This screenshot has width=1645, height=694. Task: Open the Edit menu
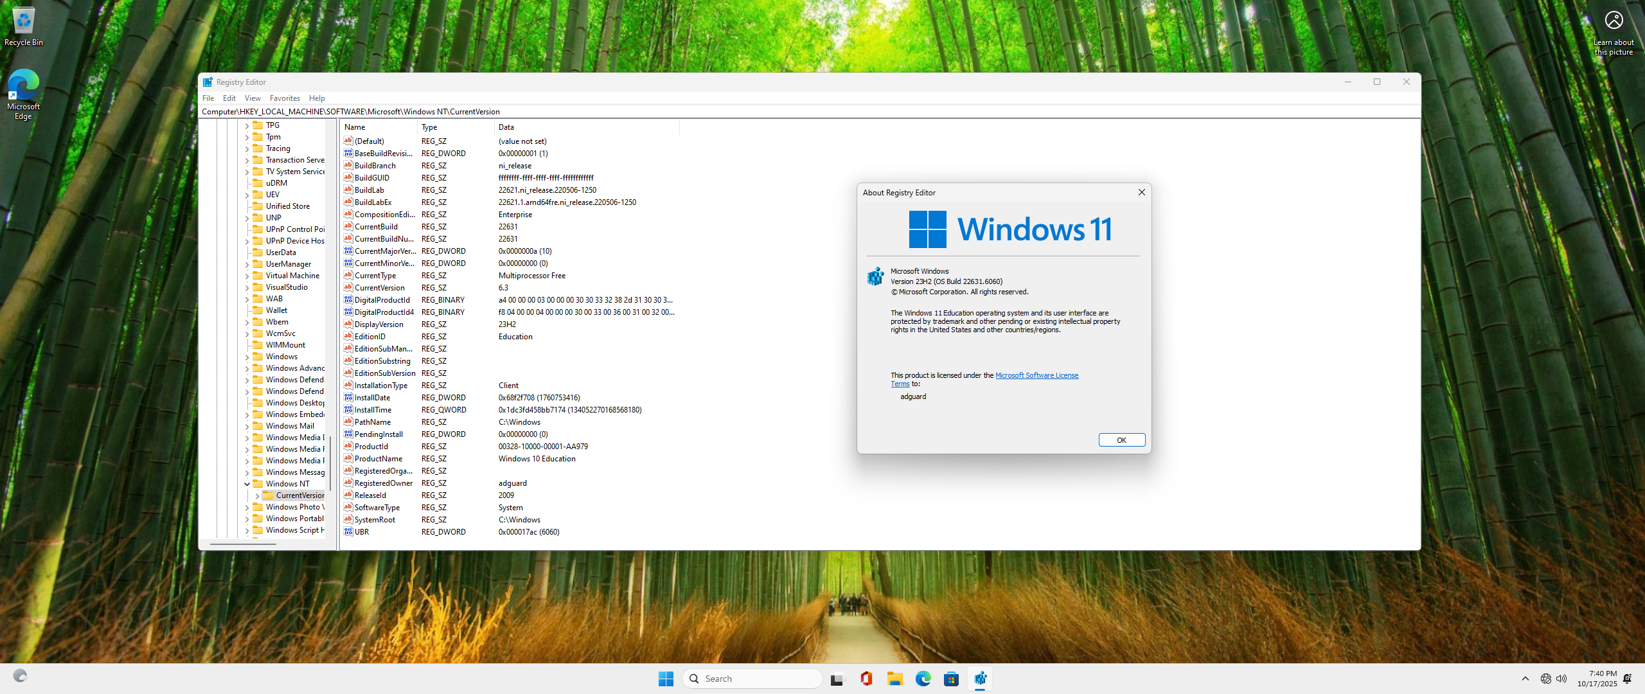(x=229, y=98)
